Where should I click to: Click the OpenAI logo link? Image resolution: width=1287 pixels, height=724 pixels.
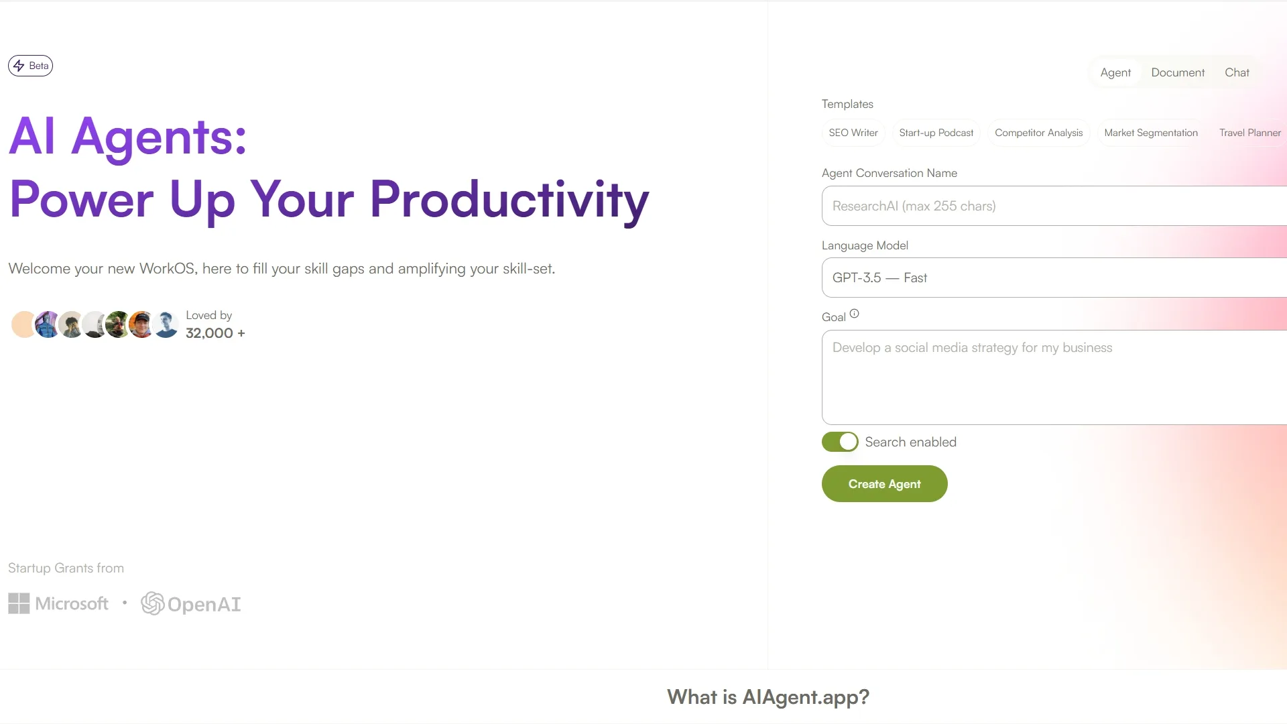(191, 604)
